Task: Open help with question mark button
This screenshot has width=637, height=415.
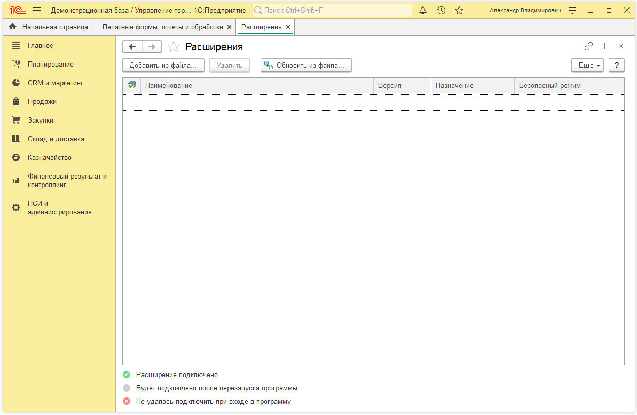Action: (616, 66)
